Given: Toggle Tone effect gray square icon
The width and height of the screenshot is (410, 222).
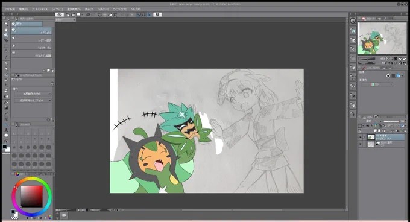Looking at the screenshot, I should tap(393, 76).
